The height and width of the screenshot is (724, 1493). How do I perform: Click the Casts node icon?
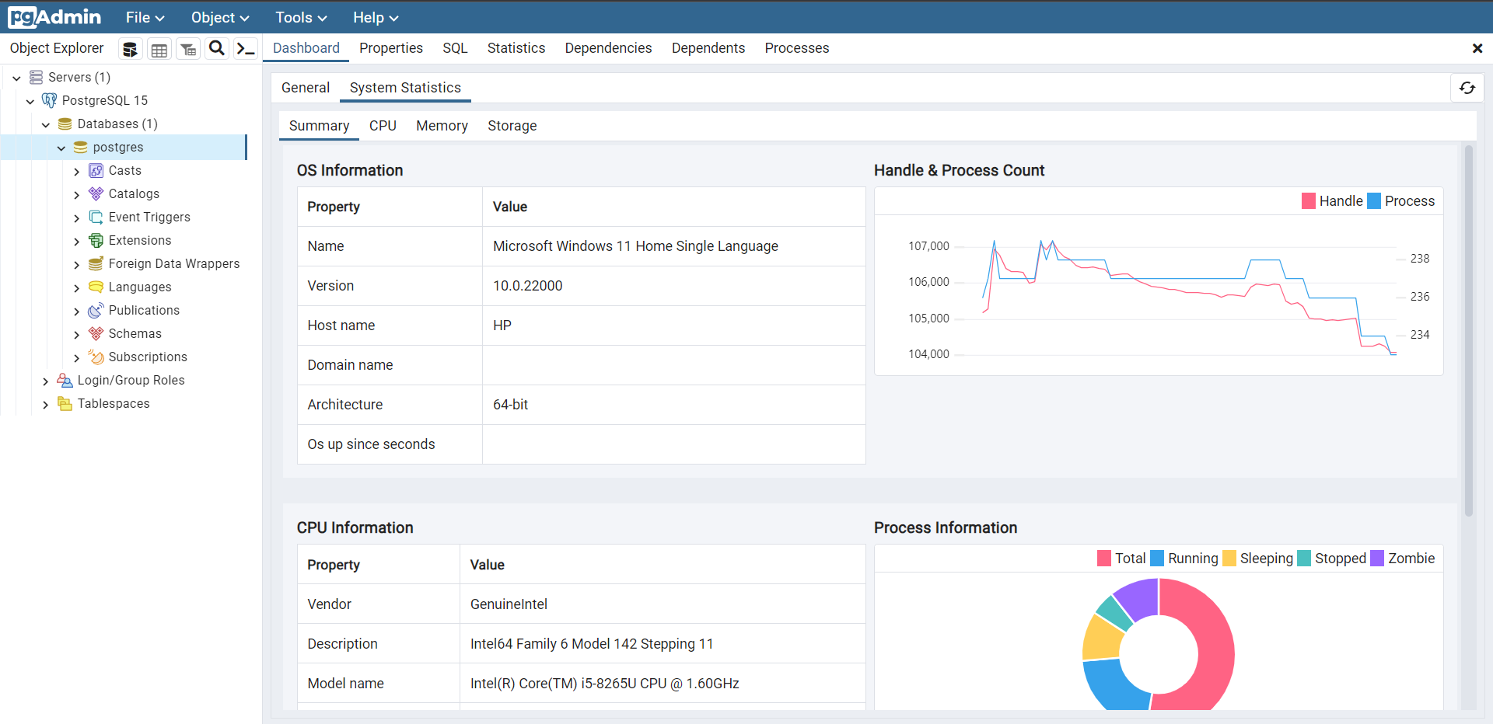[96, 170]
